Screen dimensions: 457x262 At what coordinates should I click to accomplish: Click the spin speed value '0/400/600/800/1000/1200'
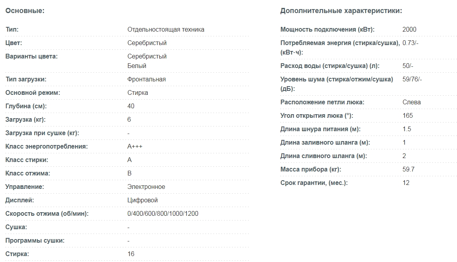(x=163, y=213)
